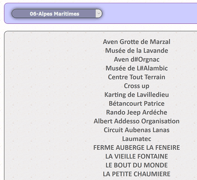Open Albert Addesso Organisation listing
Image resolution: width=197 pixels, height=180 pixels.
click(x=137, y=121)
